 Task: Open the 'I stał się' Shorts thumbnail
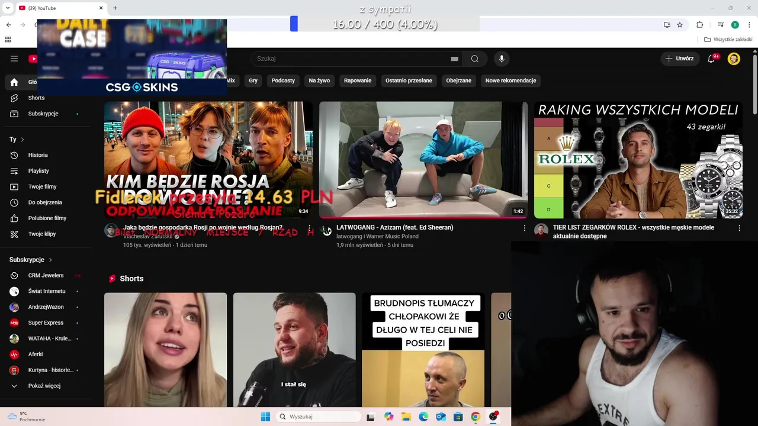[x=294, y=350]
